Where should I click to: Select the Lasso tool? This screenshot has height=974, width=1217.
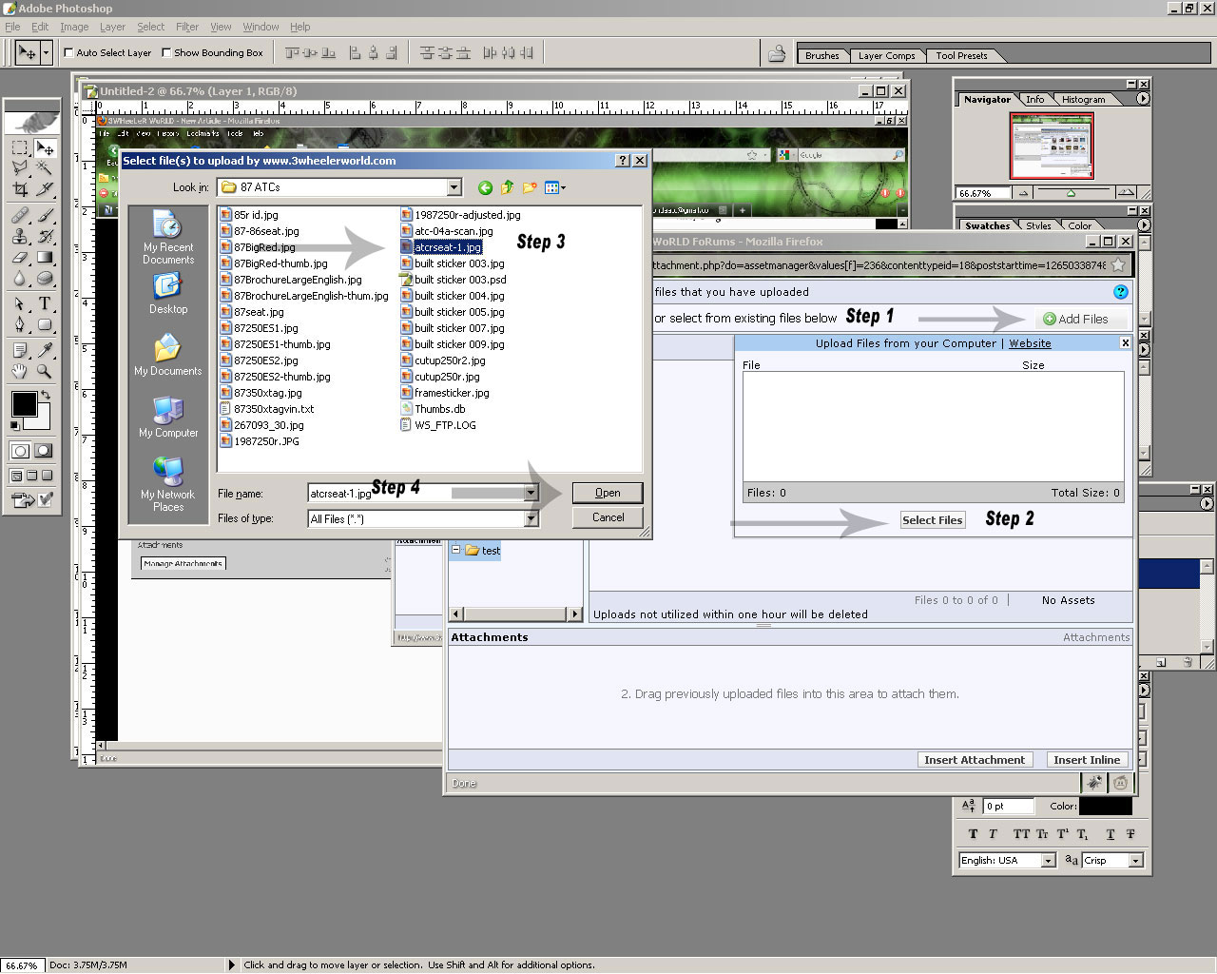(20, 168)
